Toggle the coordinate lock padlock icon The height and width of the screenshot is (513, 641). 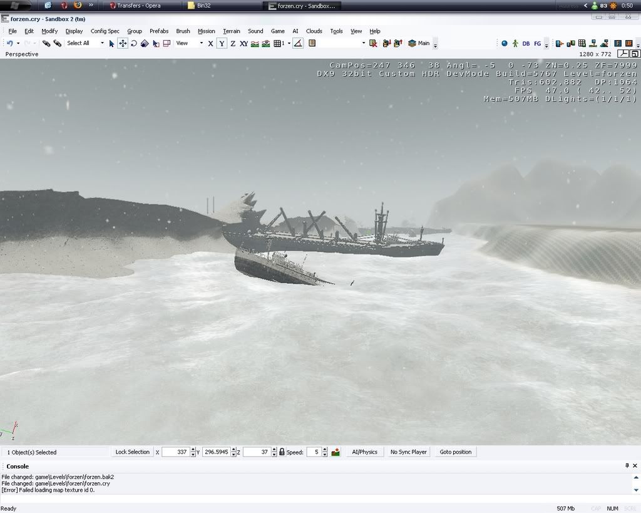coord(282,452)
